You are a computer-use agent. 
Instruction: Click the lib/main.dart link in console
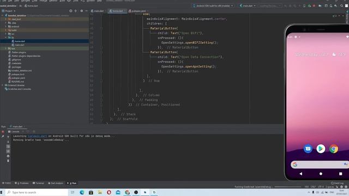coord(37,136)
